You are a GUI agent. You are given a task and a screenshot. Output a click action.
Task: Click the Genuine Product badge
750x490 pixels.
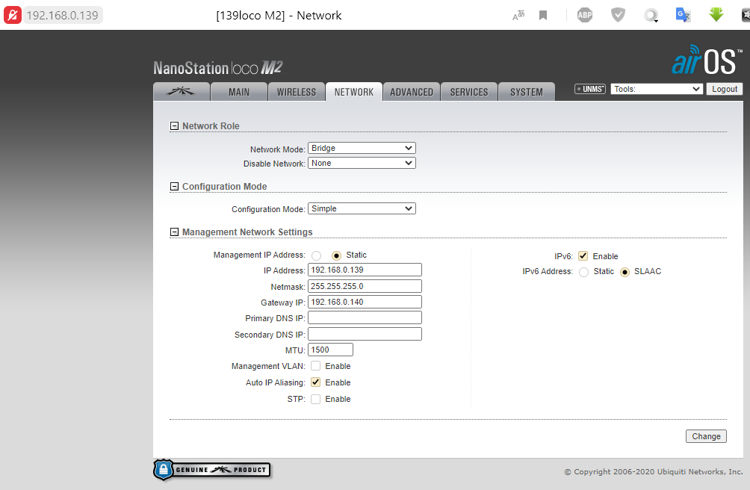pyautogui.click(x=212, y=470)
